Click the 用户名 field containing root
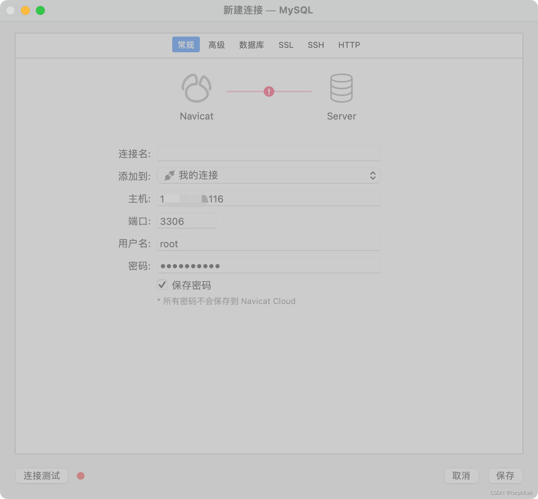Viewport: 538px width, 499px height. click(269, 243)
